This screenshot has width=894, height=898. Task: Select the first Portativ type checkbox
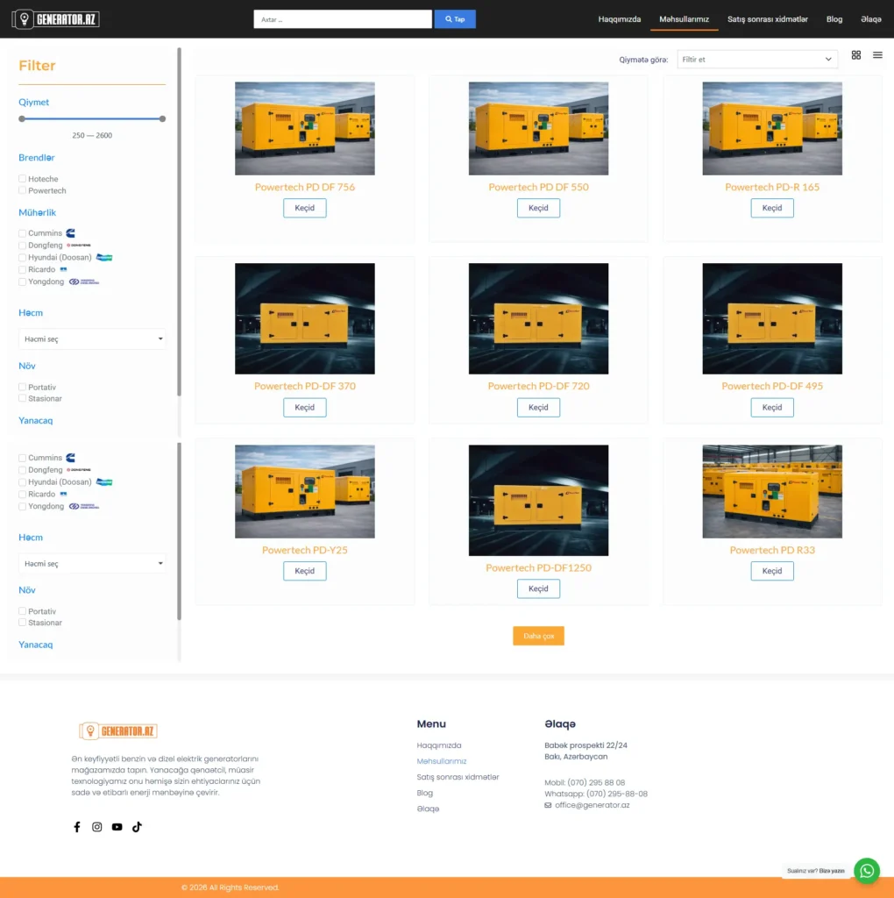point(22,387)
